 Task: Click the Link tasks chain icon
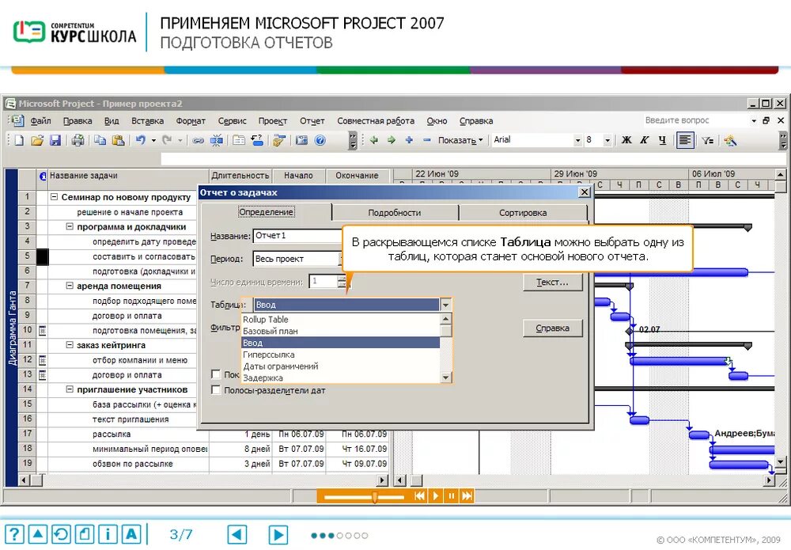199,140
